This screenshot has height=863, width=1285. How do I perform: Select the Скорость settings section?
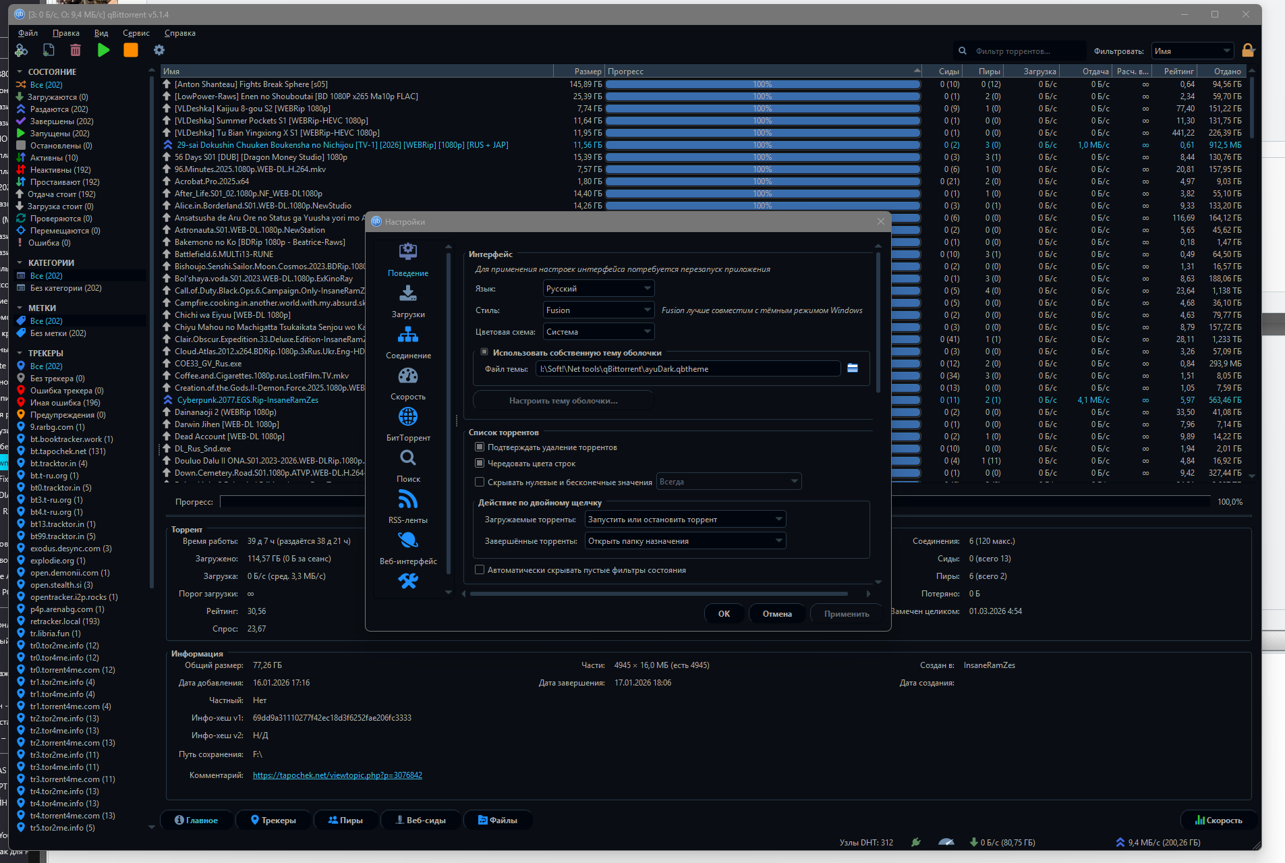point(408,383)
